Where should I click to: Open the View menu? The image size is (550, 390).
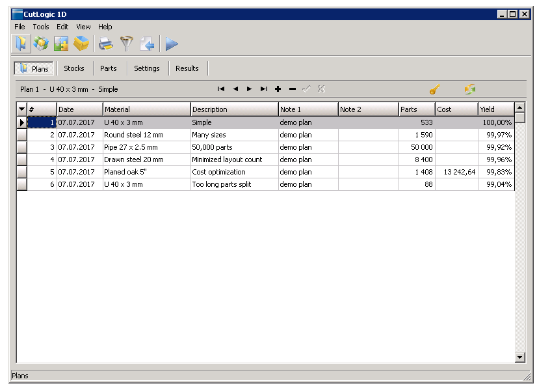coord(83,27)
